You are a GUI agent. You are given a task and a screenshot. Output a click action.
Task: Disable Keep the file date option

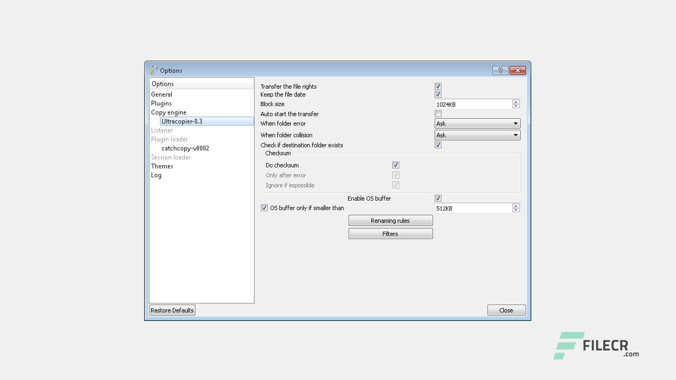tap(438, 94)
